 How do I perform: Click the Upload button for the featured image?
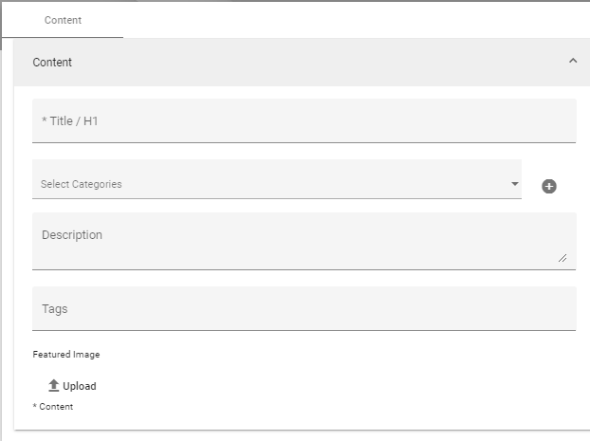click(x=72, y=386)
